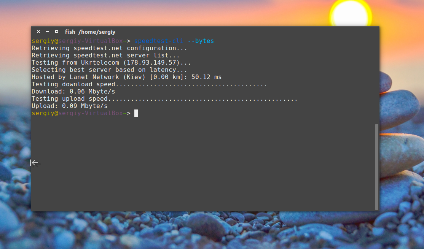
Task: Click the title bar text "fish /home/sergiy"
Action: pos(90,32)
